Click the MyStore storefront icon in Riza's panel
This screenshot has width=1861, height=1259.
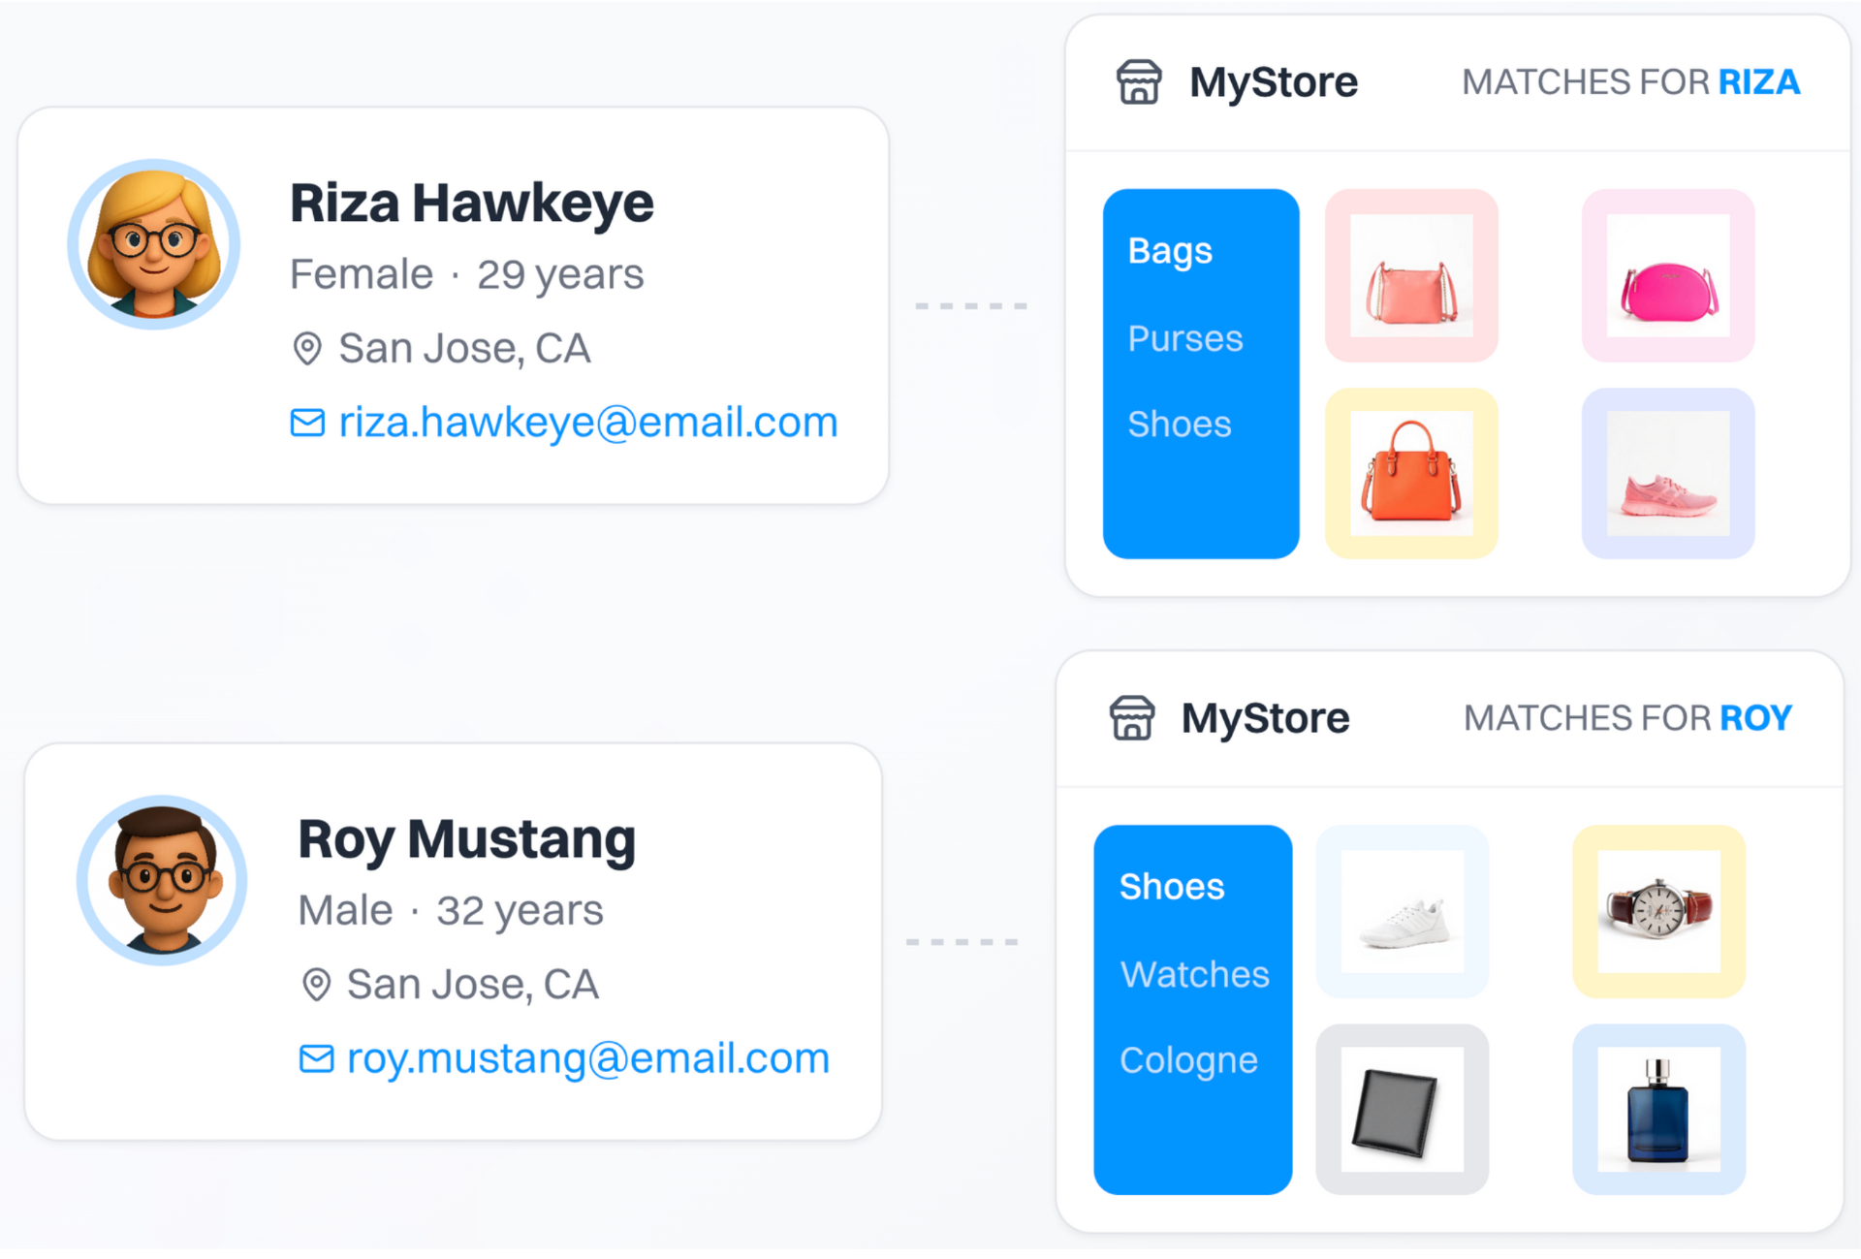(1138, 82)
